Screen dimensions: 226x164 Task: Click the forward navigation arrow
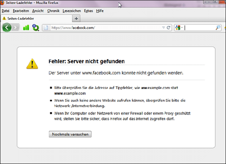15,27
